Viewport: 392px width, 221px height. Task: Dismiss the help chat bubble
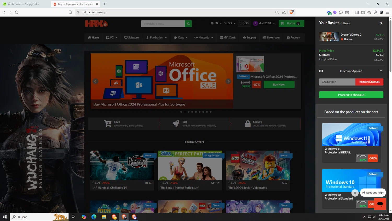355,193
